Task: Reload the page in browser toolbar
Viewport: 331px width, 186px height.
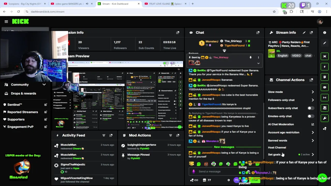Action: (x=18, y=12)
